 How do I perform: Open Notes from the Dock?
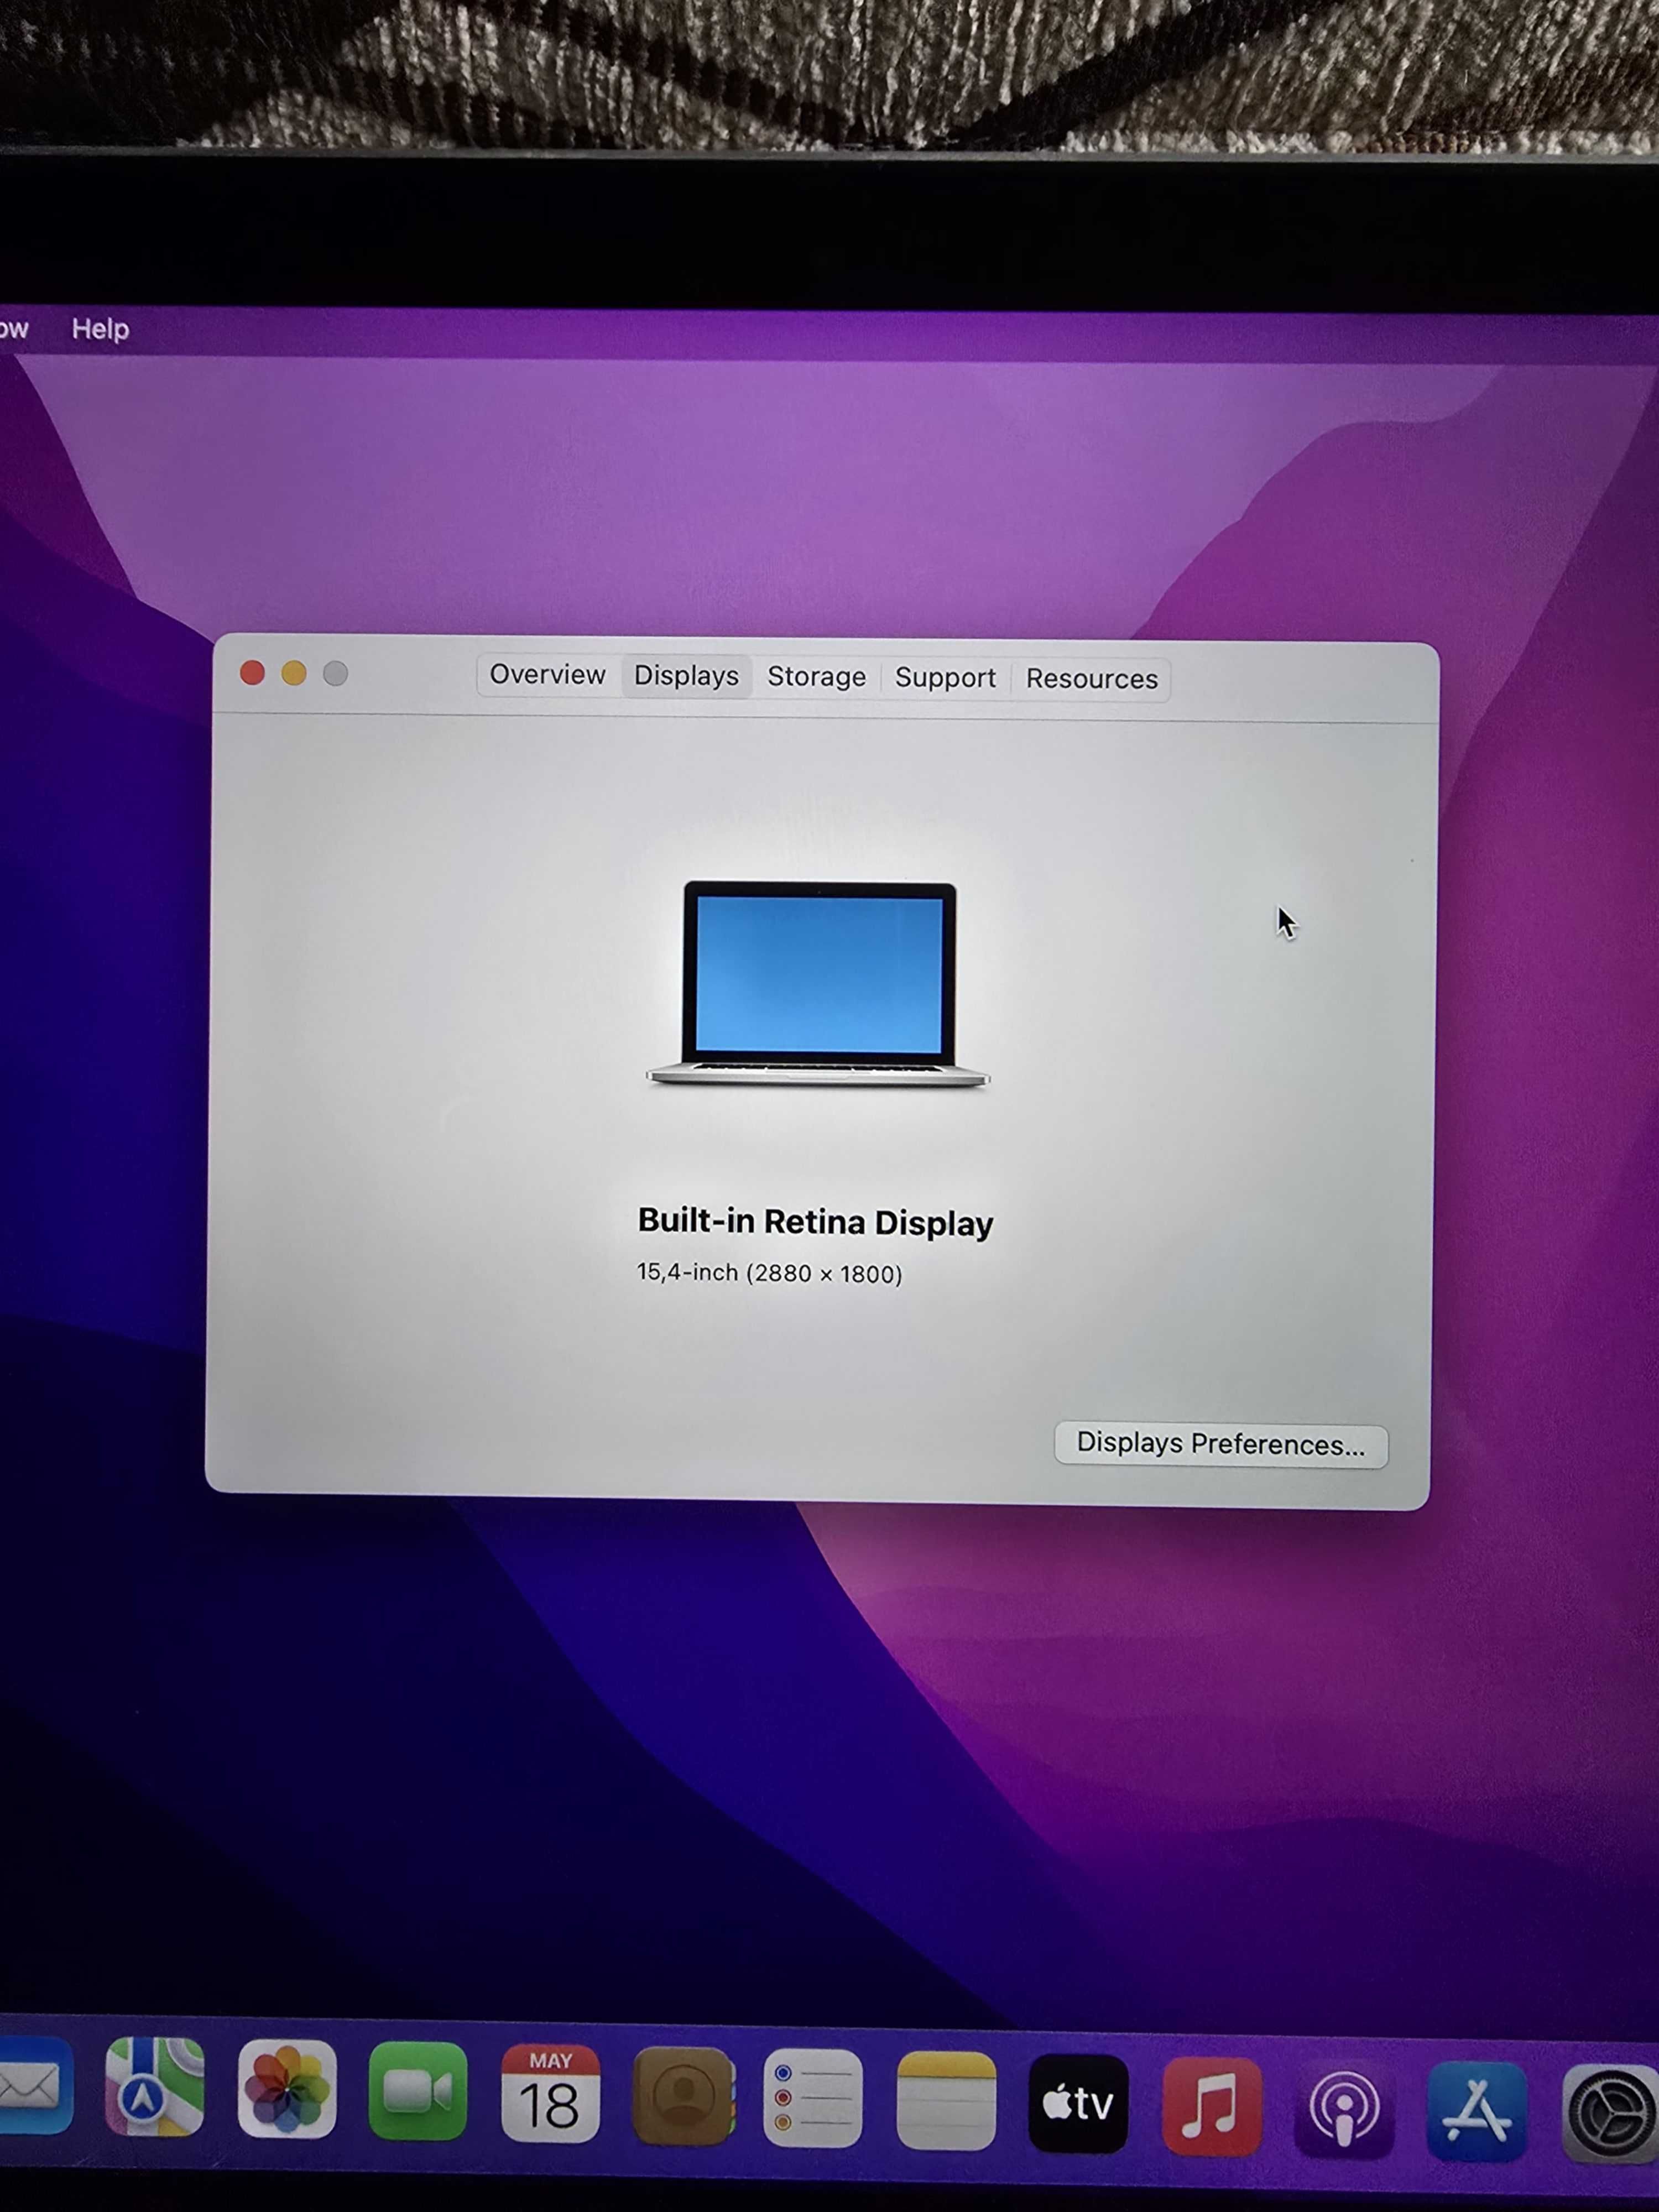point(946,2101)
